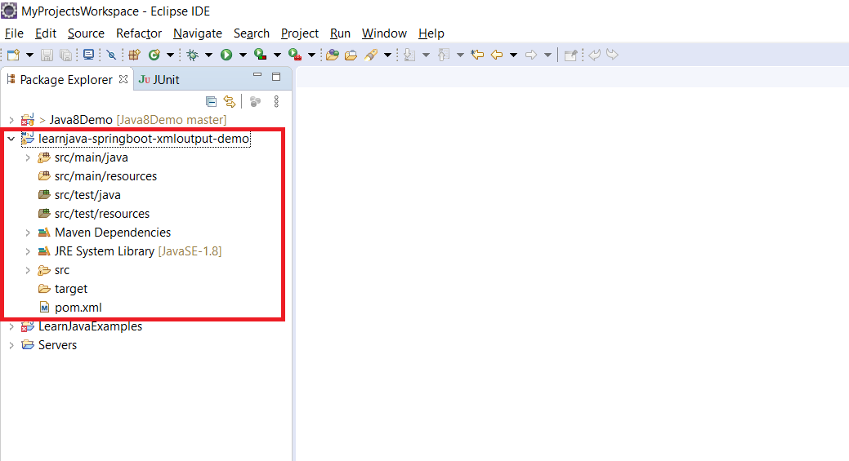This screenshot has width=849, height=461.
Task: Click the Open Console monitor icon
Action: (x=88, y=55)
